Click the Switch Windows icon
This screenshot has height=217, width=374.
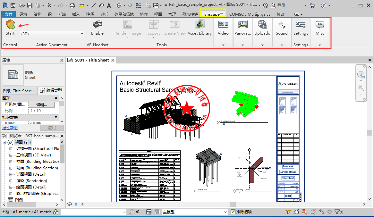click(156, 5)
